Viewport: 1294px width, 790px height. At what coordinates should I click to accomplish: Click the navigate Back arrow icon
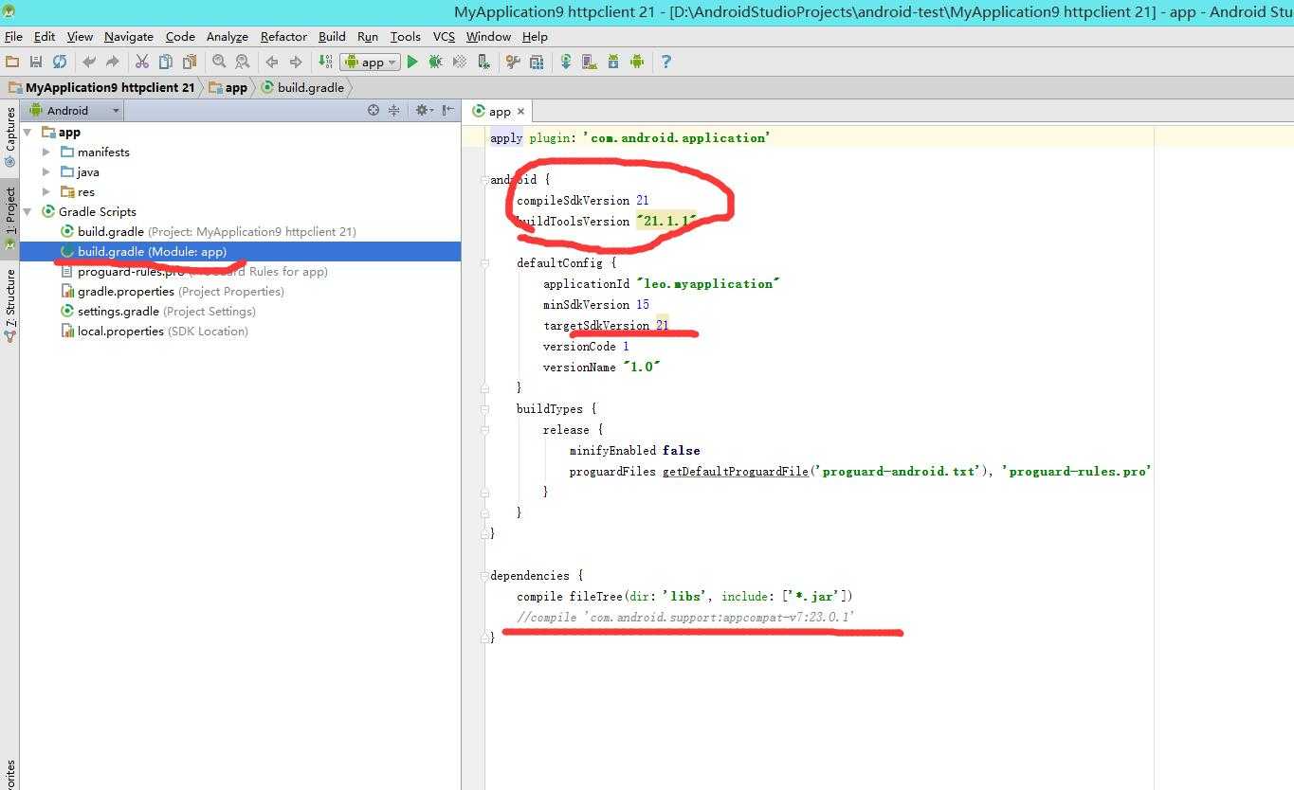(272, 62)
